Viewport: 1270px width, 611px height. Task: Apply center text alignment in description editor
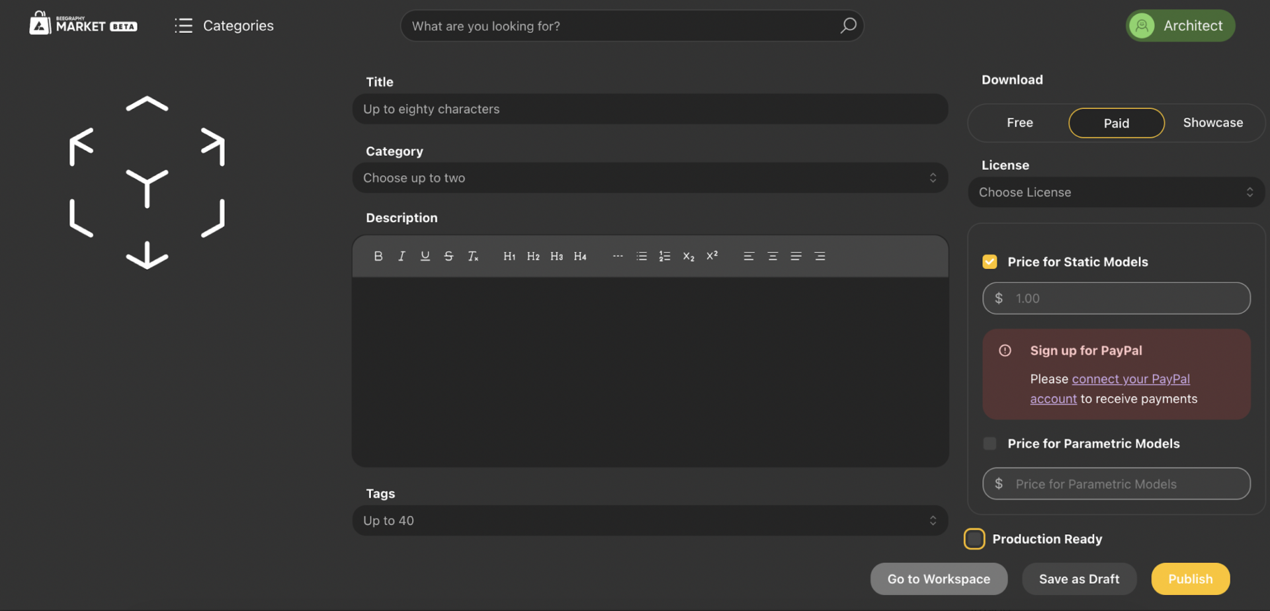tap(772, 256)
